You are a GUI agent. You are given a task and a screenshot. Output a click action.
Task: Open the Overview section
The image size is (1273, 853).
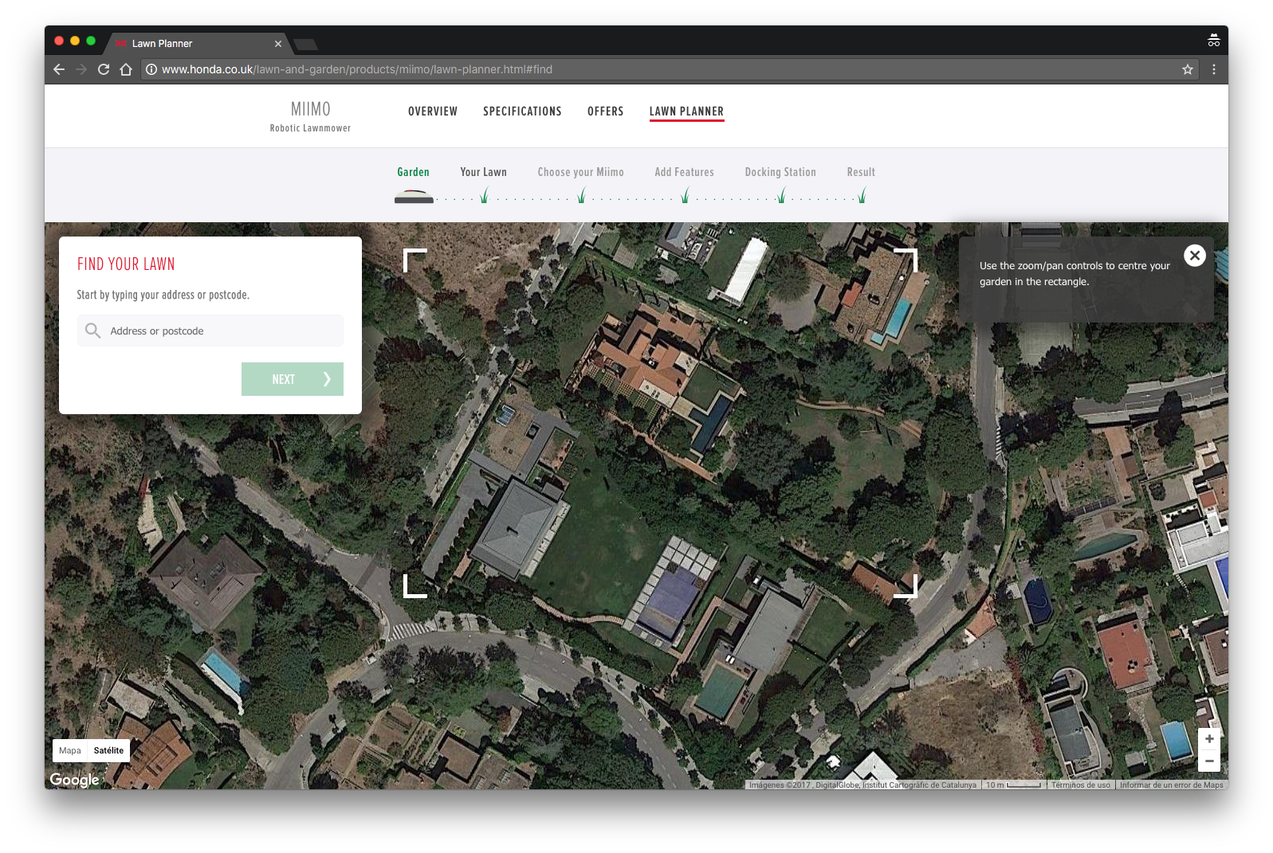[433, 112]
